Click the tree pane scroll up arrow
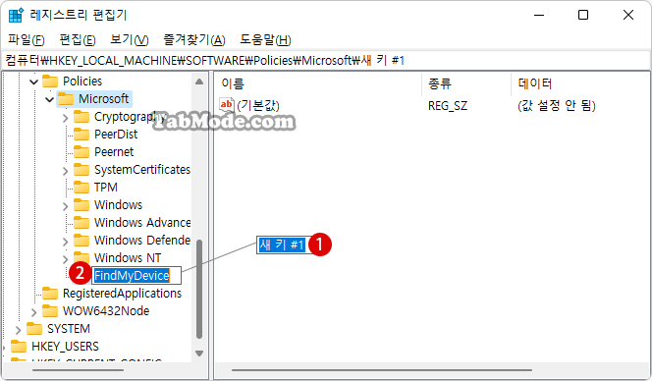This screenshot has height=381, width=652. [x=199, y=82]
